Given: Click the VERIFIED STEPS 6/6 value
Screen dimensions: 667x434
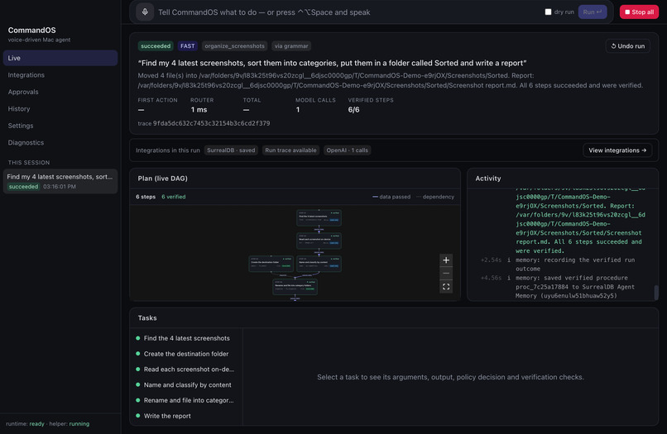Looking at the screenshot, I should pos(353,110).
